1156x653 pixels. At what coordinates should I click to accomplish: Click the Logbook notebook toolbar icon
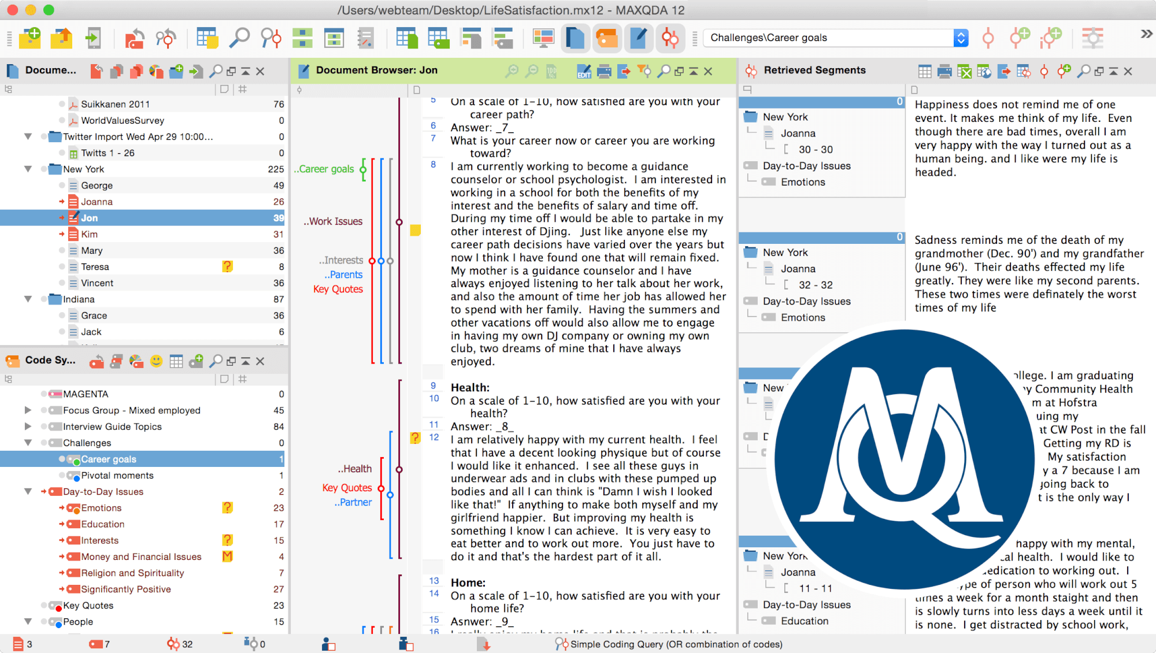tap(365, 38)
